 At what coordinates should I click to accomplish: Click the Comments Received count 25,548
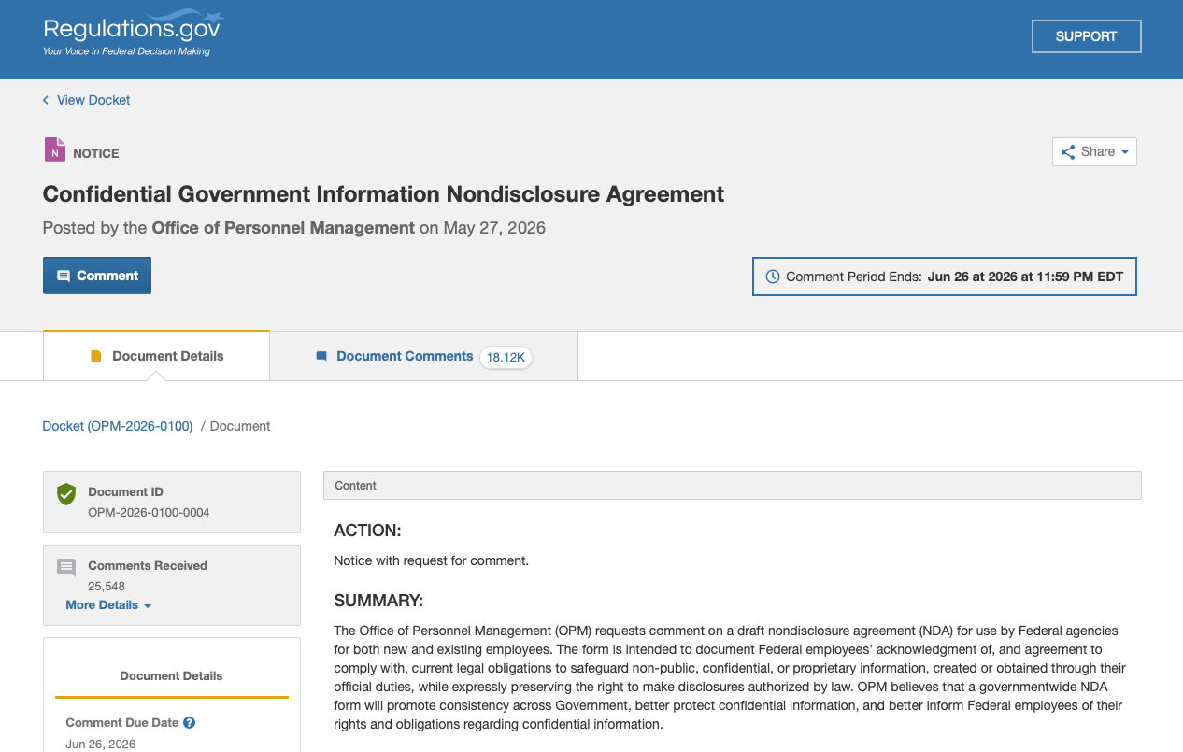tap(107, 587)
